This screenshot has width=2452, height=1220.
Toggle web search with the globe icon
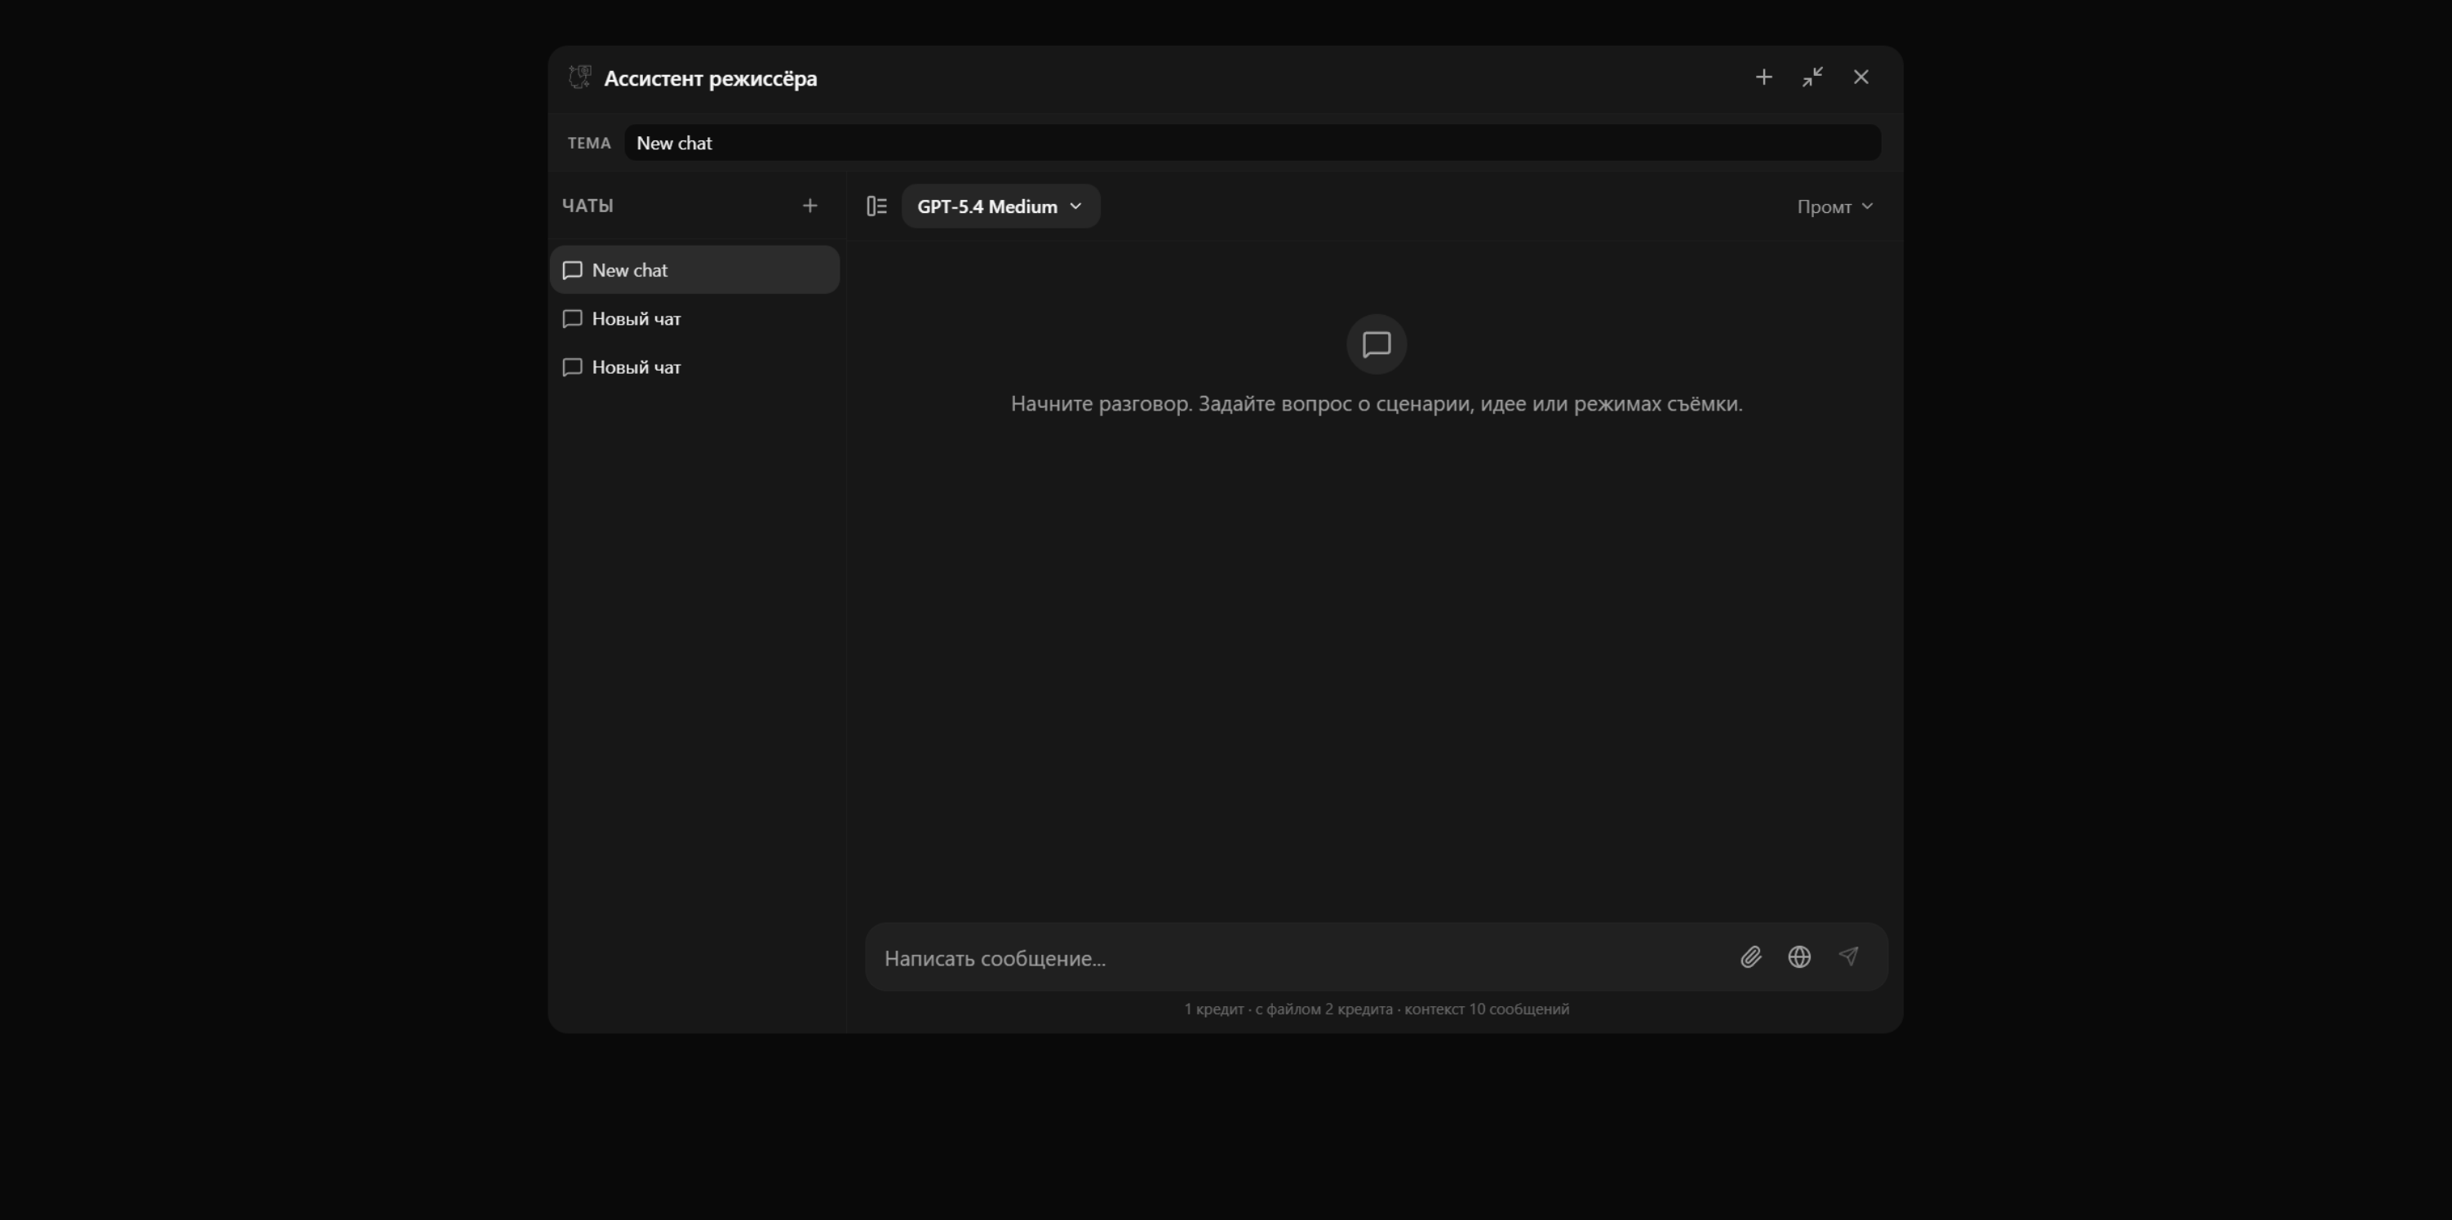(1799, 957)
